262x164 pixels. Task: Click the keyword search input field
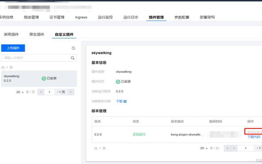(35, 58)
